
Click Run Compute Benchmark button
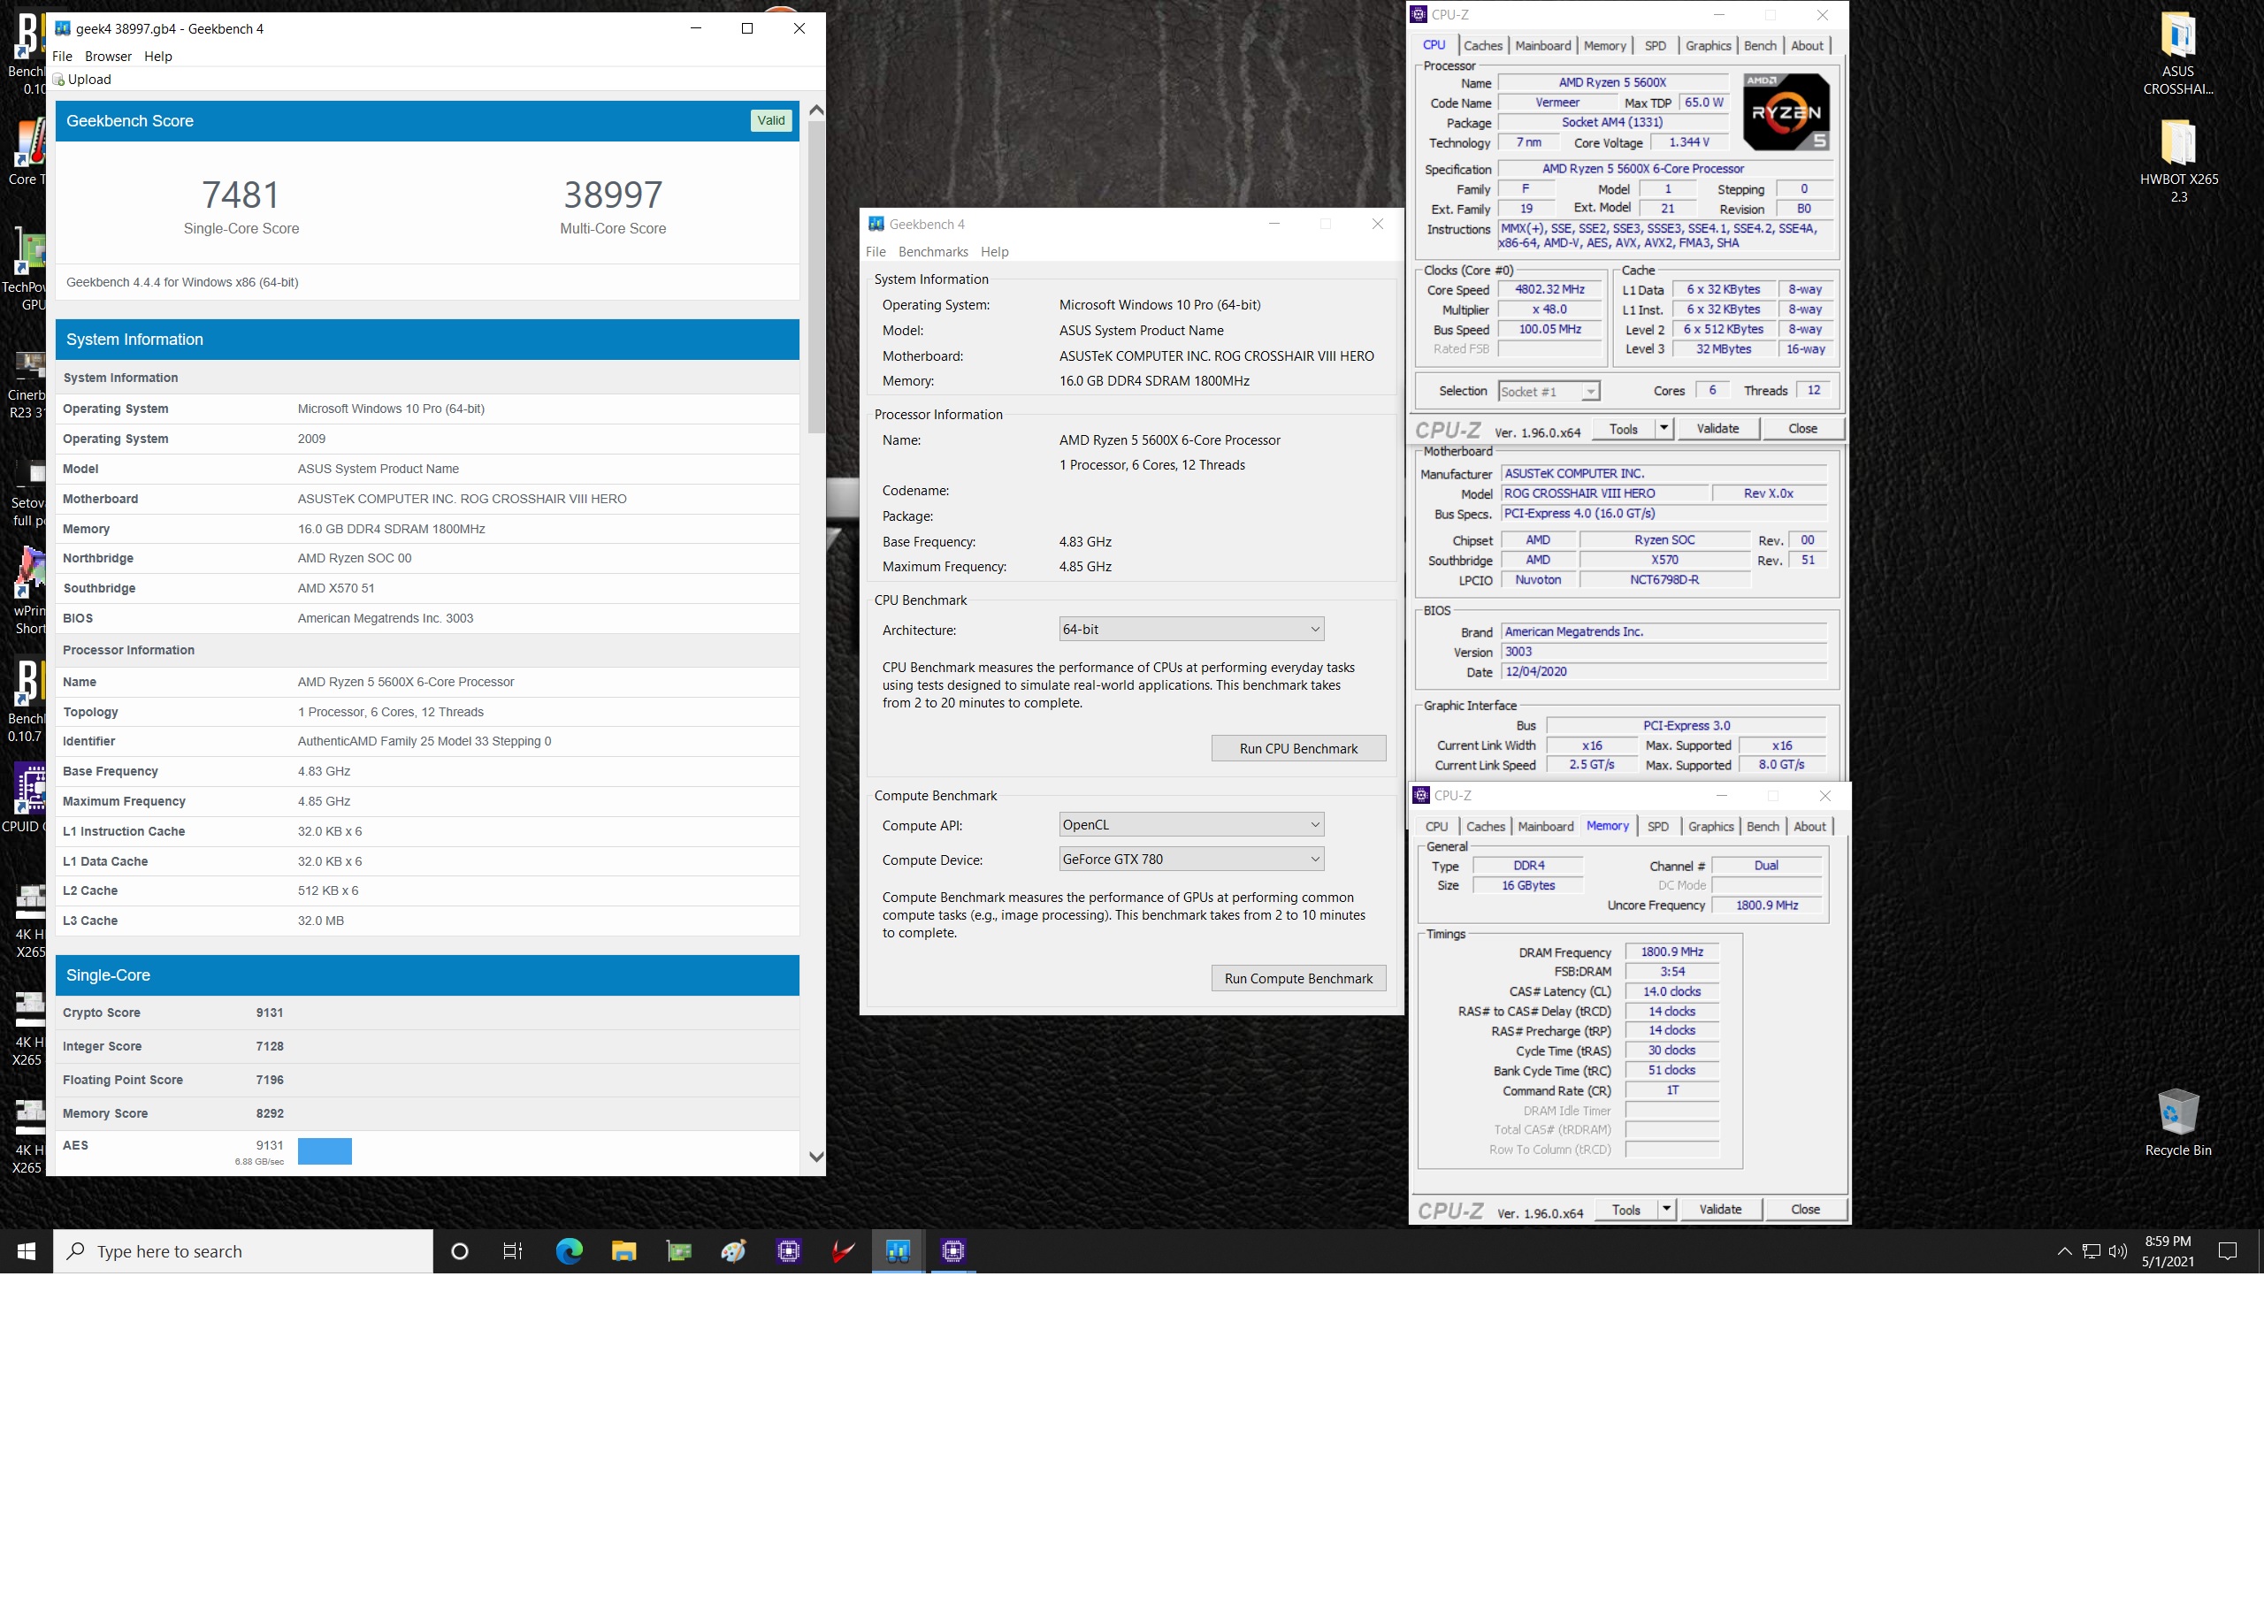point(1298,980)
